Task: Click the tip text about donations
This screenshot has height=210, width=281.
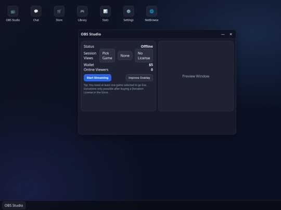Action: (115, 89)
